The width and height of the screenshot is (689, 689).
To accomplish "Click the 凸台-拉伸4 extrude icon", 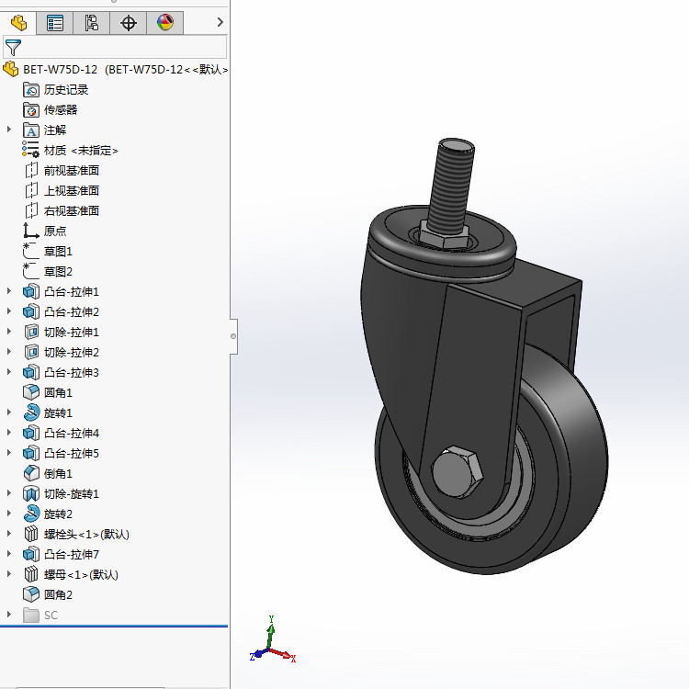I will 30,433.
